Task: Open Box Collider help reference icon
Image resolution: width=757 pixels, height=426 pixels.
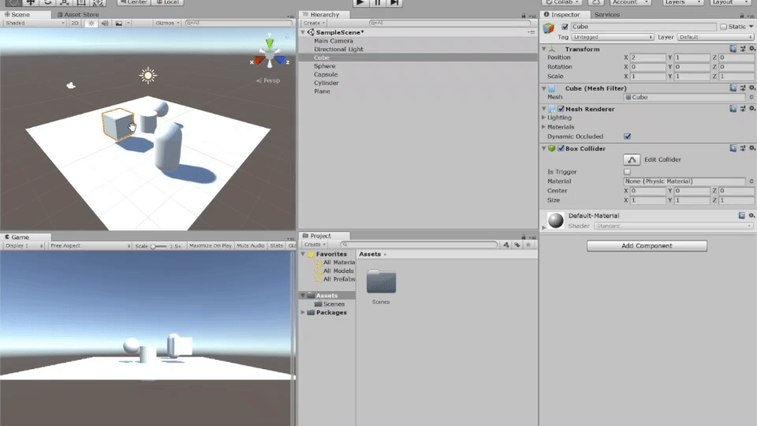Action: 733,148
